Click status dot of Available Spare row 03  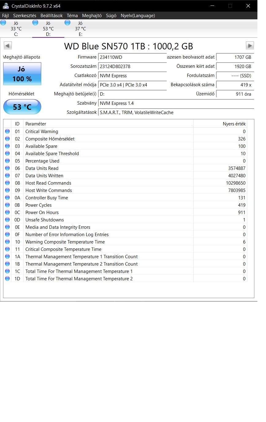(x=7, y=146)
